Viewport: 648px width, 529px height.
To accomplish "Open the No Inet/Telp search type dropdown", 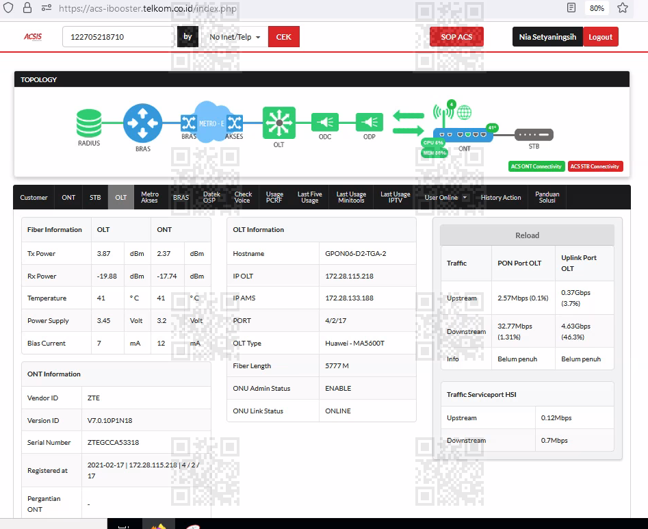I will [234, 37].
